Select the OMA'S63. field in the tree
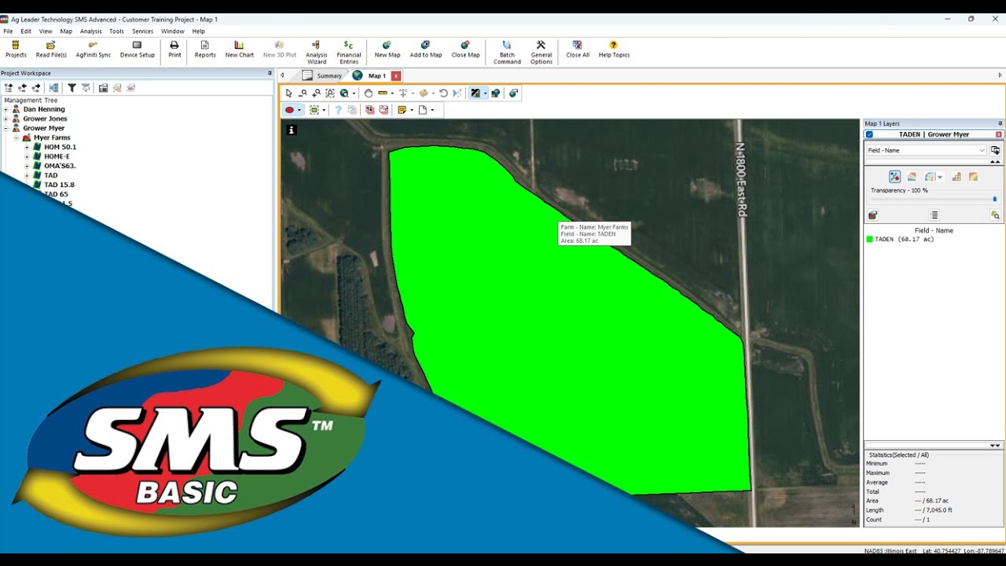Screen dimensions: 1006x566 (x=60, y=166)
